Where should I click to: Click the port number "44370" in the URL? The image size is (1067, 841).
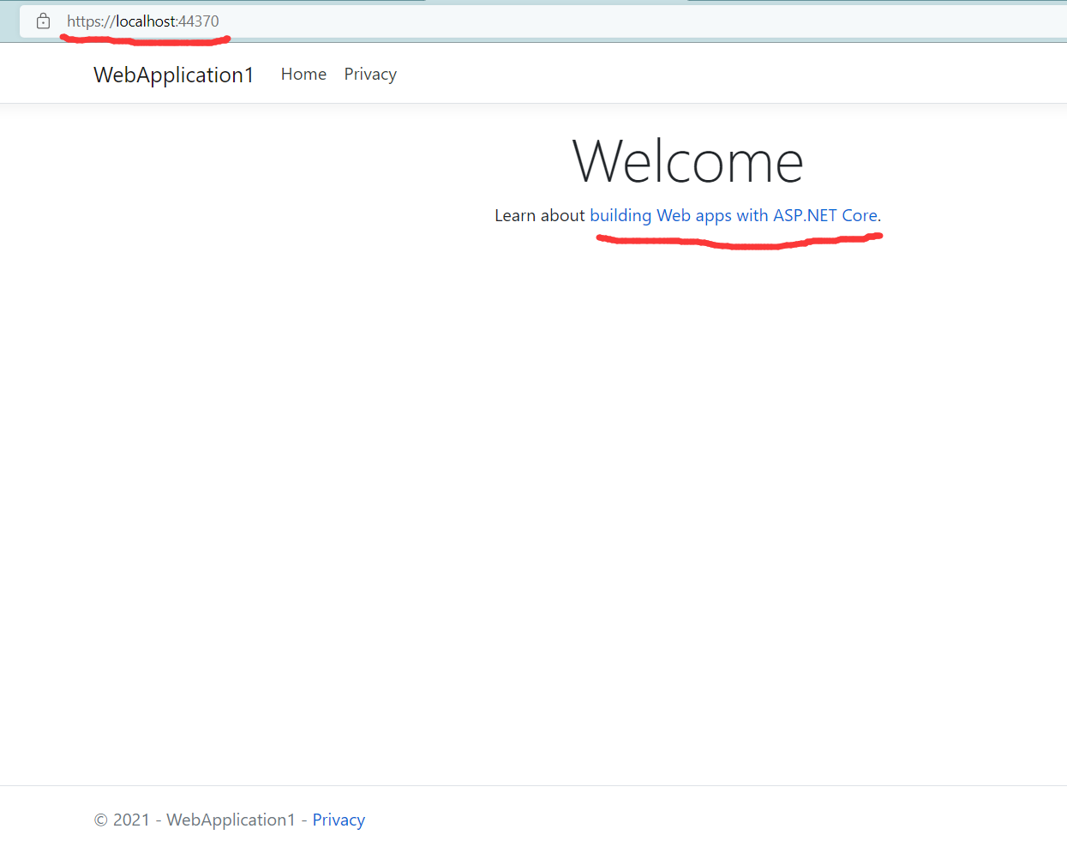(200, 21)
